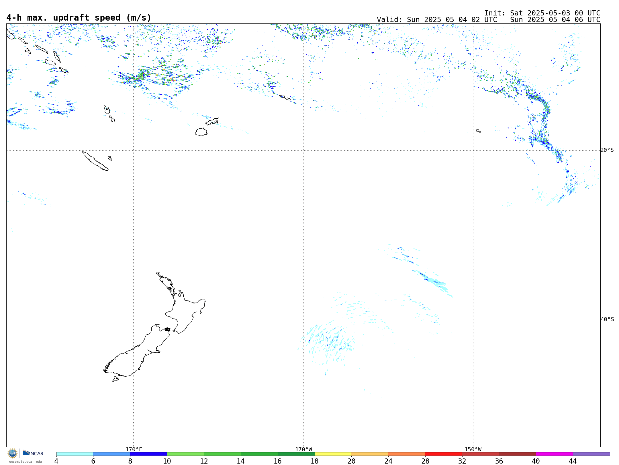Click the yellow 18-20 colorbar swatch

[x=333, y=454]
